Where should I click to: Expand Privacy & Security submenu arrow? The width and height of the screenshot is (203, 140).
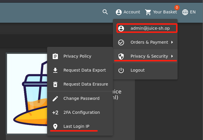(x=172, y=56)
